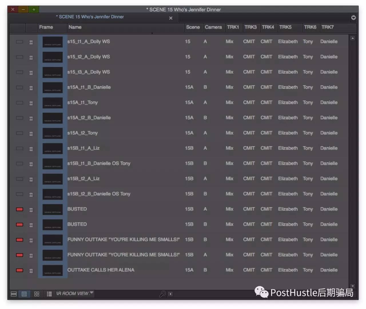Click clip icon for s15_t1_A_Dolly WS
The height and width of the screenshot is (309, 366).
[x=31, y=42]
